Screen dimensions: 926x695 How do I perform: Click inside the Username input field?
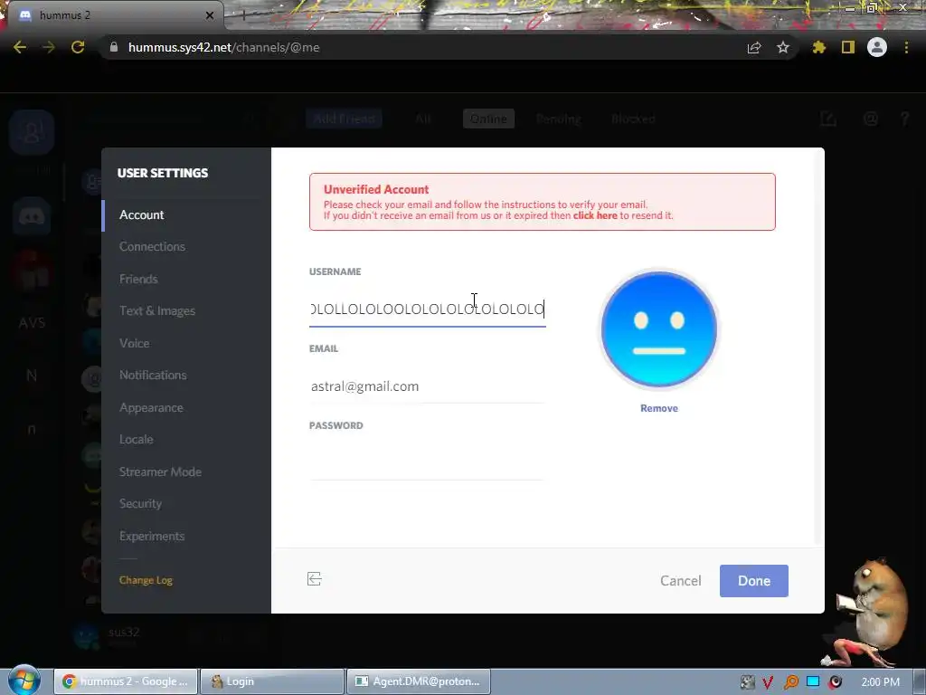pyautogui.click(x=427, y=309)
